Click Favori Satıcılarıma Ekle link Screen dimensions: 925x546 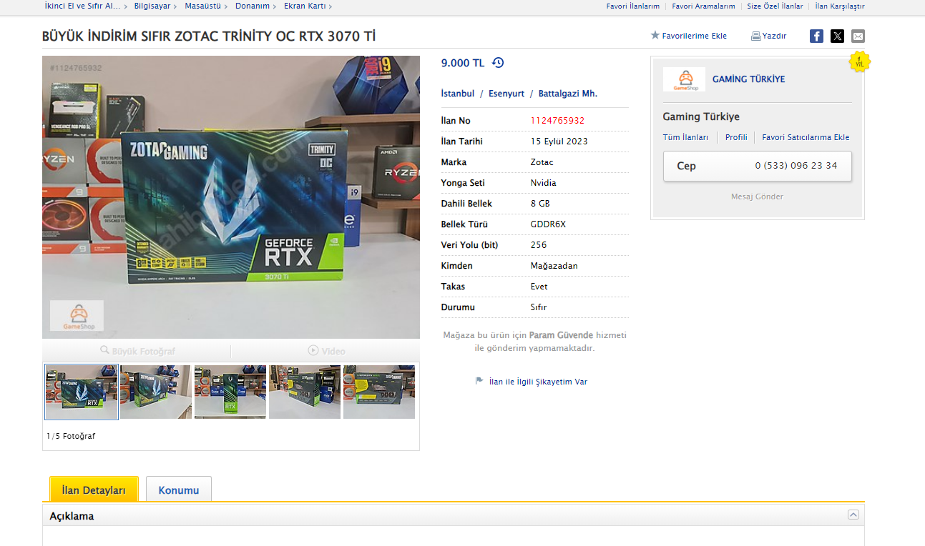tap(806, 137)
